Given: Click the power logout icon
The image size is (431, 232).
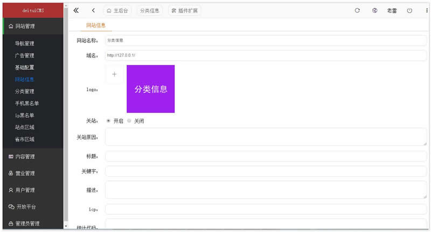Looking at the screenshot, I should 409,10.
